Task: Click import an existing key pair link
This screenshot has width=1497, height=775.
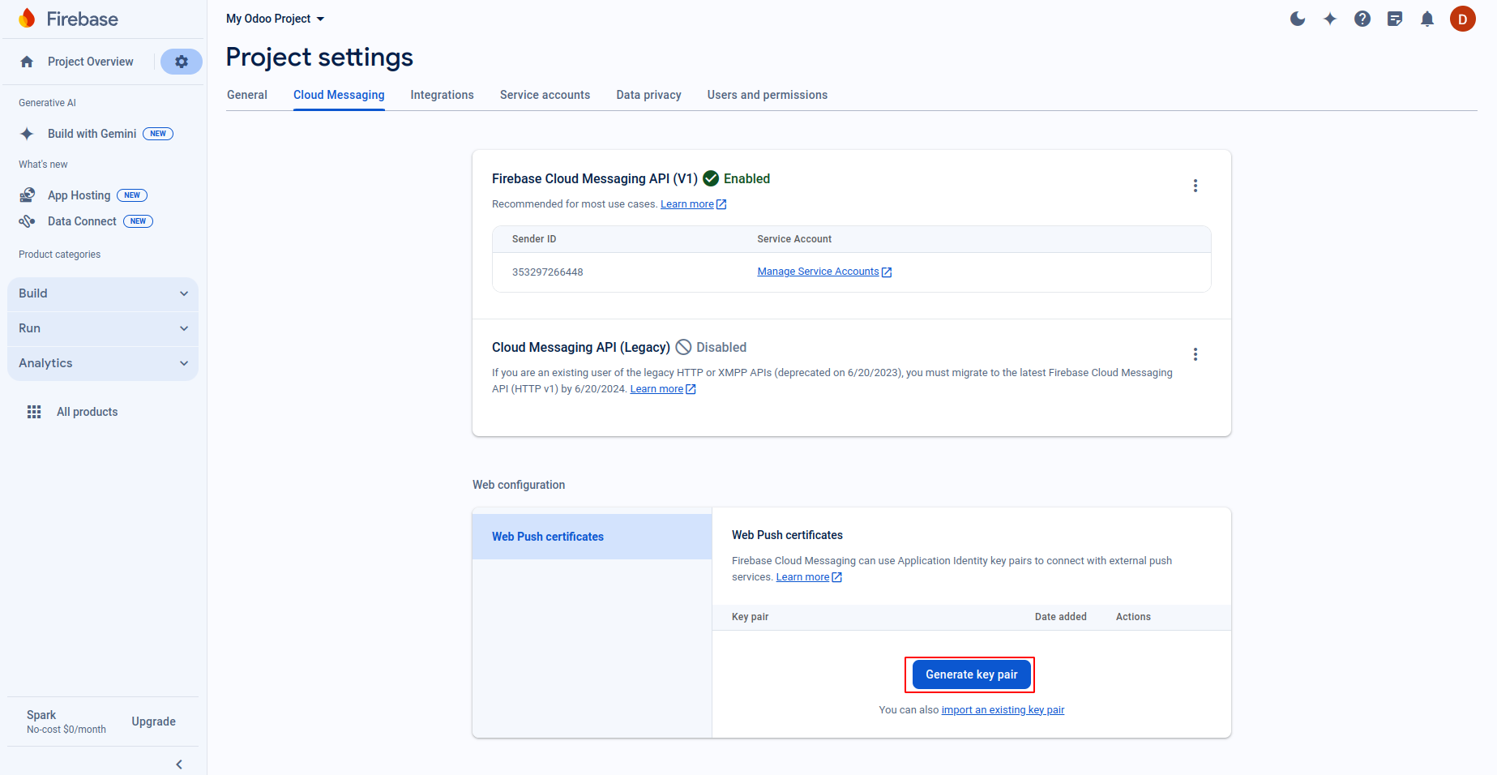Action: pos(1003,710)
